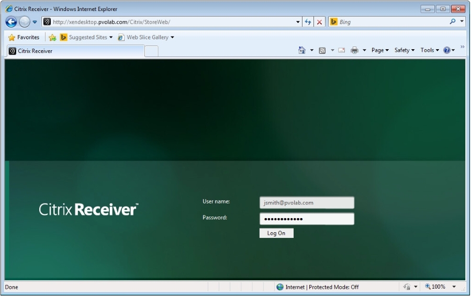Close the Internet Explorer window
The image size is (471, 296).
pyautogui.click(x=458, y=9)
